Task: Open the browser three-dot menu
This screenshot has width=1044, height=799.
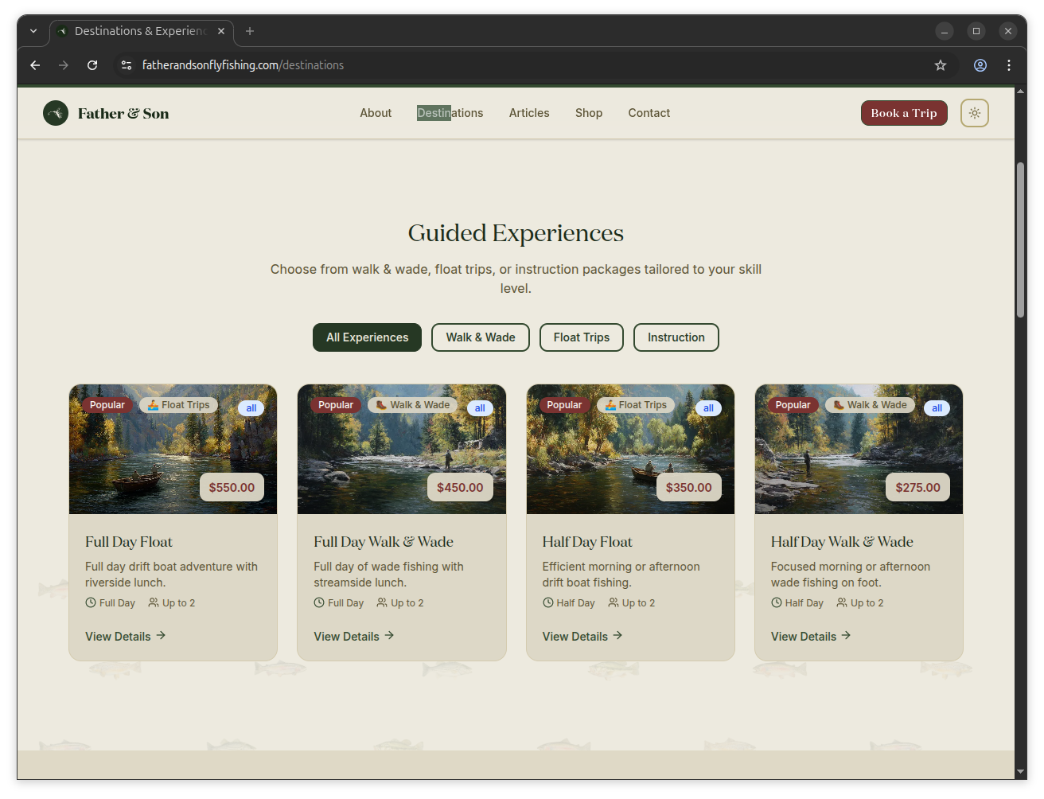Action: [x=1009, y=65]
